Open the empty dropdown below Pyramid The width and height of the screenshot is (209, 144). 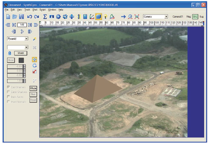pos(18,47)
